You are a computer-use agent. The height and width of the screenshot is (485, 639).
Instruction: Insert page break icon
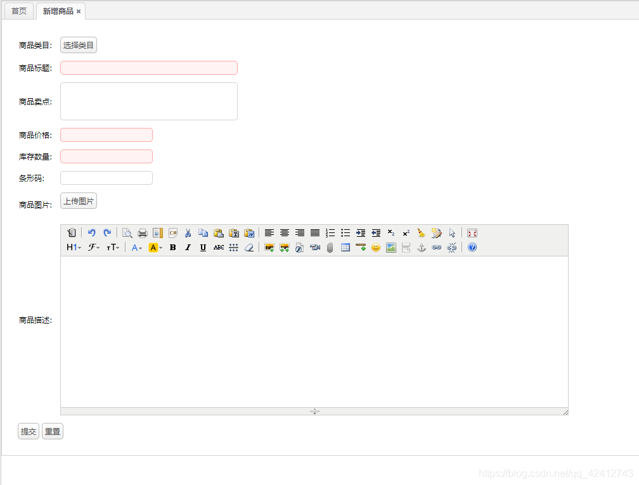(x=406, y=248)
